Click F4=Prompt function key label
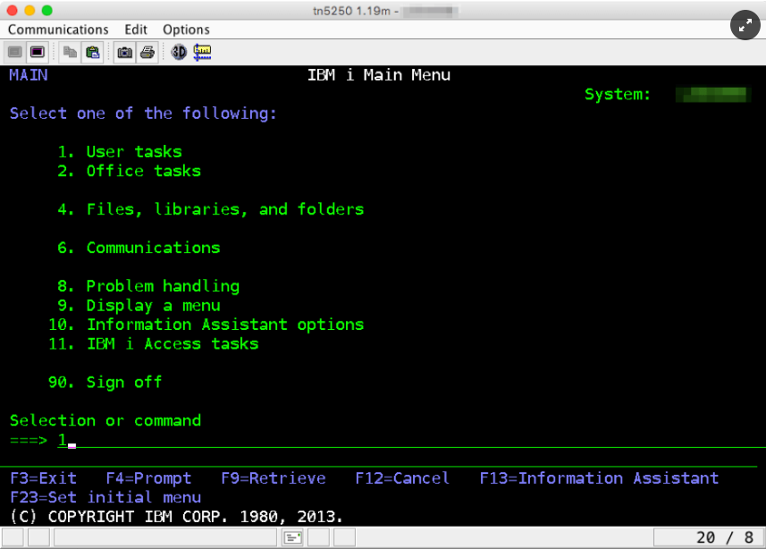 coord(148,478)
